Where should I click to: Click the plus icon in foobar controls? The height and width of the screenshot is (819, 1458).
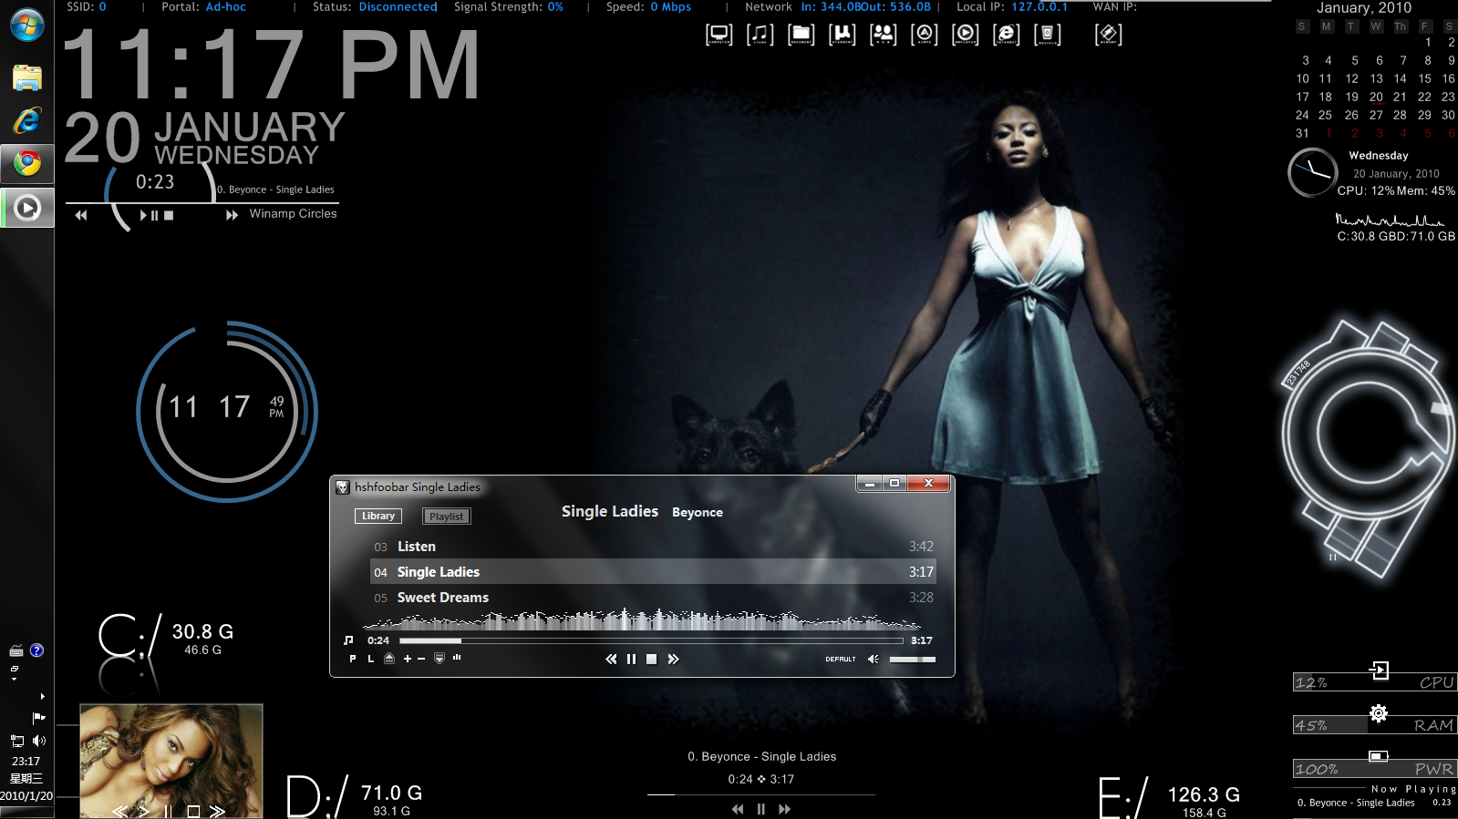pos(408,659)
